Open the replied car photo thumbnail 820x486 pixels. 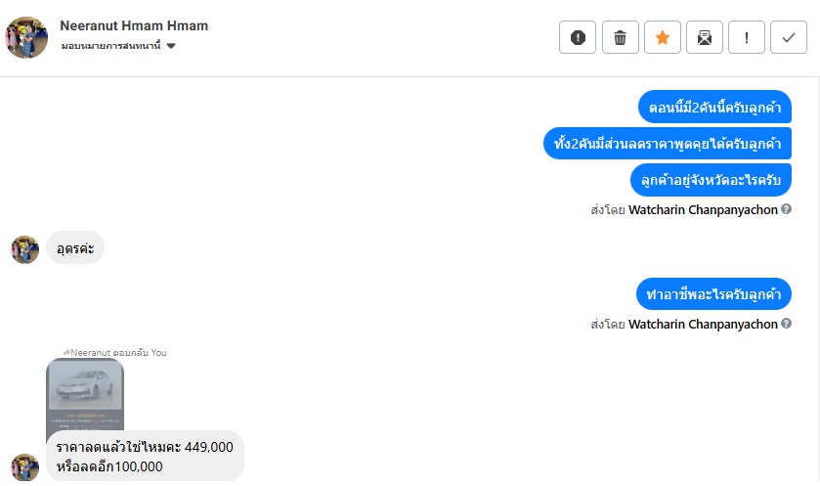pyautogui.click(x=85, y=395)
